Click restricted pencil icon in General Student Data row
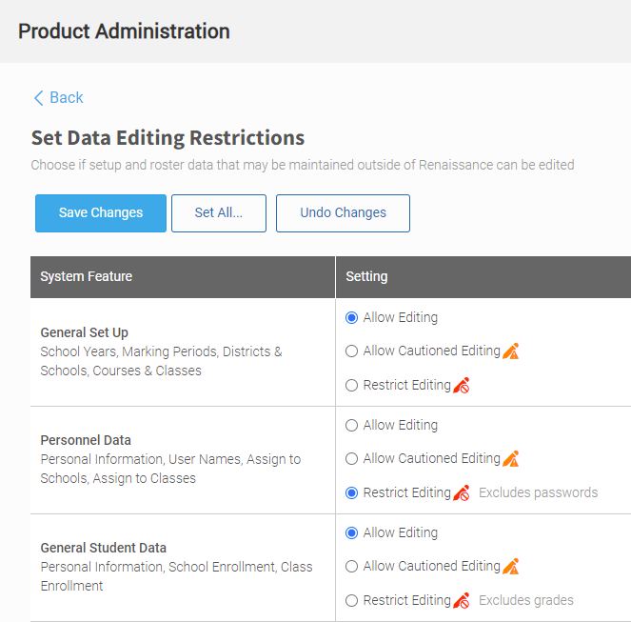Image resolution: width=631 pixels, height=622 pixels. 462,600
